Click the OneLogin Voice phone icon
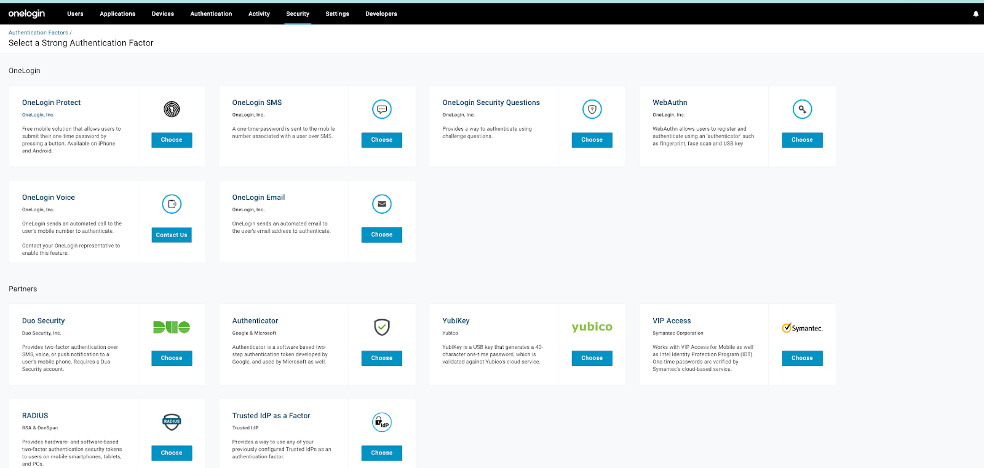984x468 pixels. pyautogui.click(x=172, y=204)
